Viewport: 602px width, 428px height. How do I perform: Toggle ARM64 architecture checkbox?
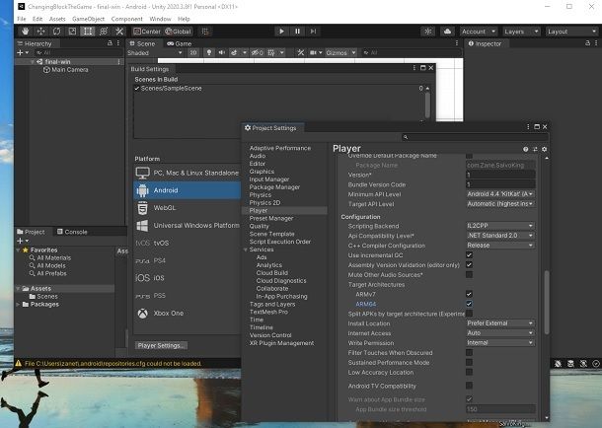(x=469, y=304)
